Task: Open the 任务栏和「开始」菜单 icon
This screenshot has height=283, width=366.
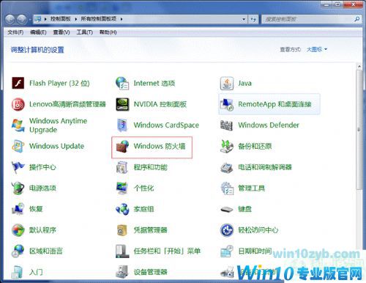Action: pos(122,251)
